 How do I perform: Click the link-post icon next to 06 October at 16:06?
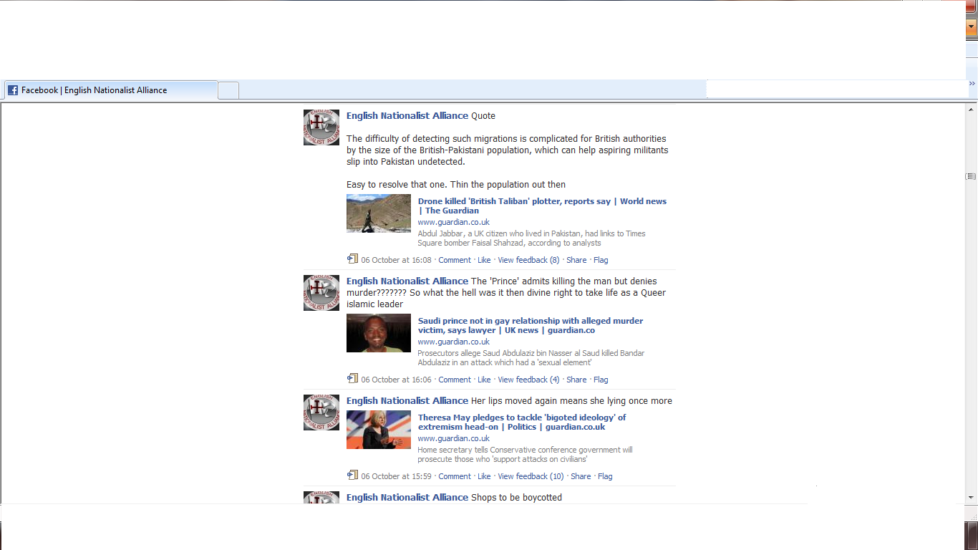(352, 379)
